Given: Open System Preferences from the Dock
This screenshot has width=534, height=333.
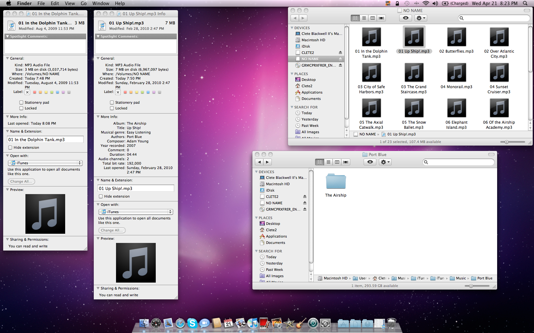Looking at the screenshot, I should 325,323.
